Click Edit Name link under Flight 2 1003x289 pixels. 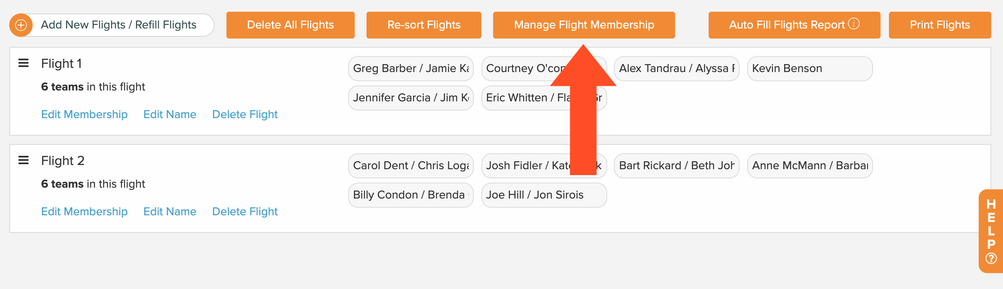point(170,212)
